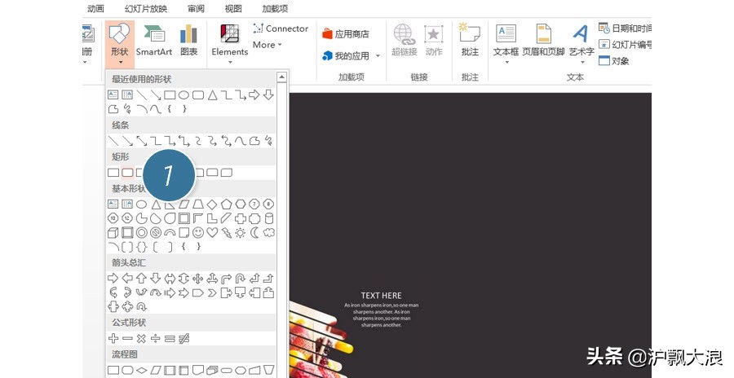Pick the up block arrow in 箭头总汇
This screenshot has width=734, height=378.
pos(141,279)
